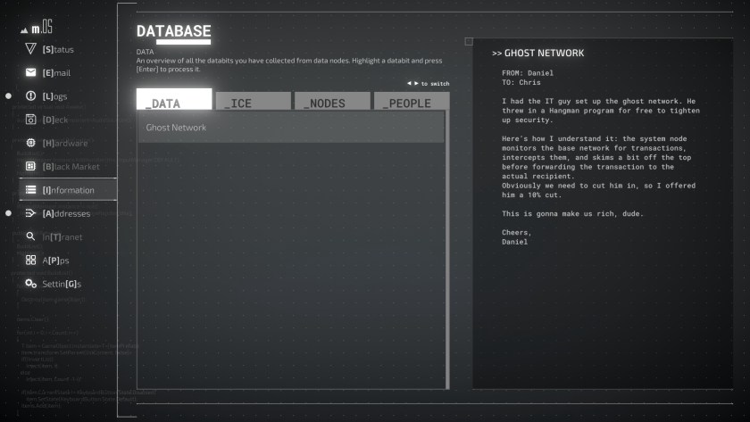Viewport: 750px width, 422px height.
Task: Click the Email envelope icon
Action: (31, 72)
